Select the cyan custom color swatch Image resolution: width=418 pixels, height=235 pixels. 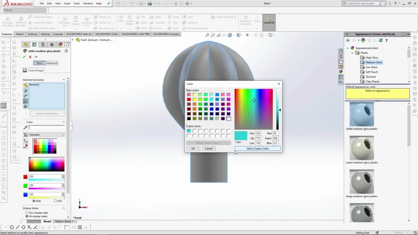(189, 131)
